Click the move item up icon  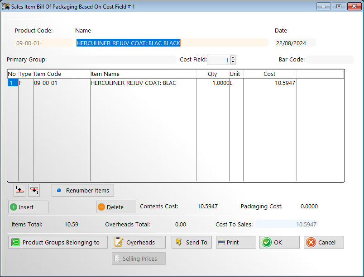[19, 190]
